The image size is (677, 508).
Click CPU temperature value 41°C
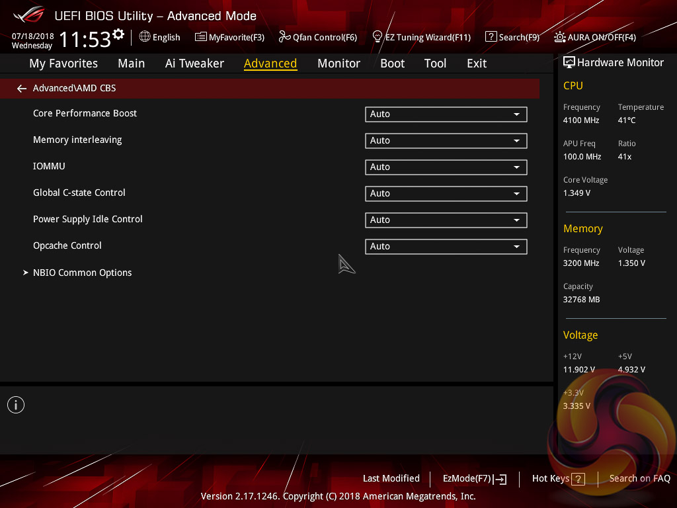[x=627, y=120]
